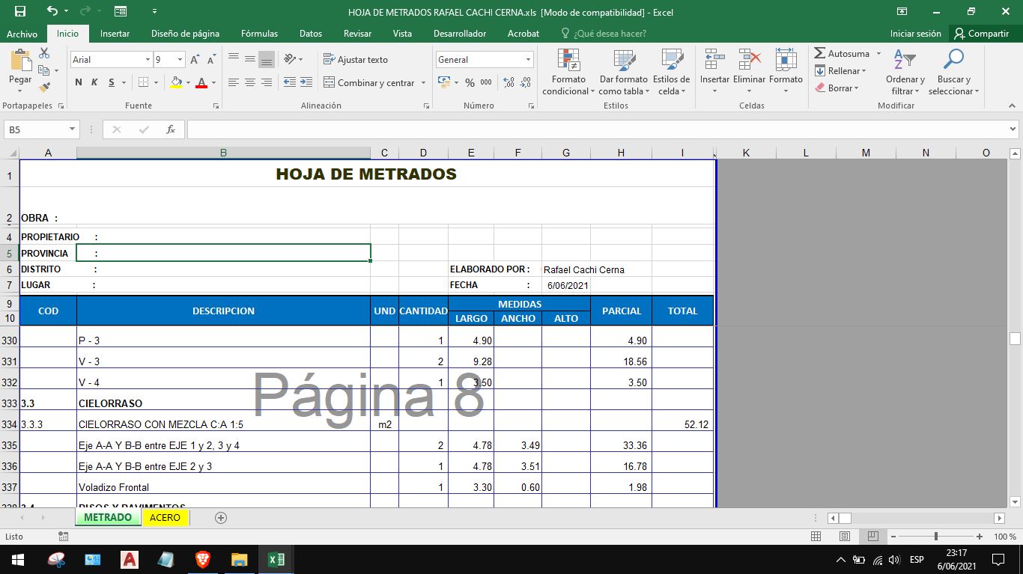The image size is (1023, 574).
Task: Open the Formato cells menu
Action: tap(786, 73)
